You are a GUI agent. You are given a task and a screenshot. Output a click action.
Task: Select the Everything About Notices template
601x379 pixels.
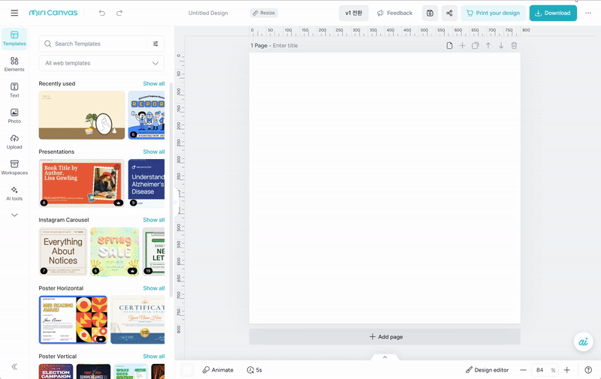[63, 251]
